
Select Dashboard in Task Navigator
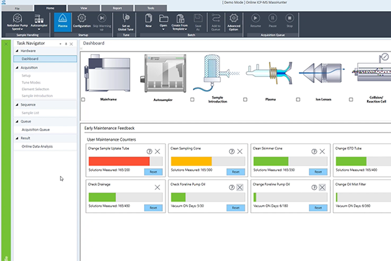(45, 59)
